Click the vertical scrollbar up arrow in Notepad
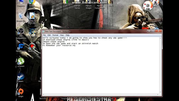 coord(160,38)
